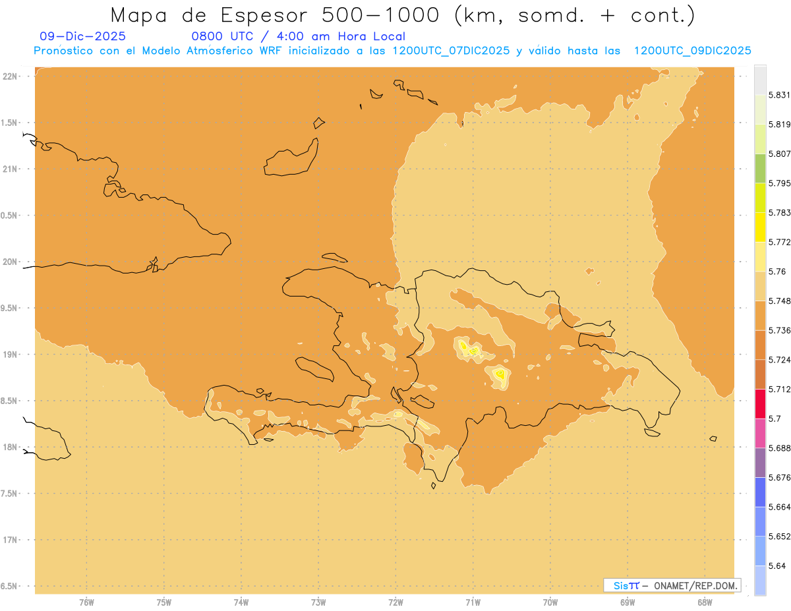
Task: Pick the green colorbar band below 5.807
Action: click(x=760, y=169)
